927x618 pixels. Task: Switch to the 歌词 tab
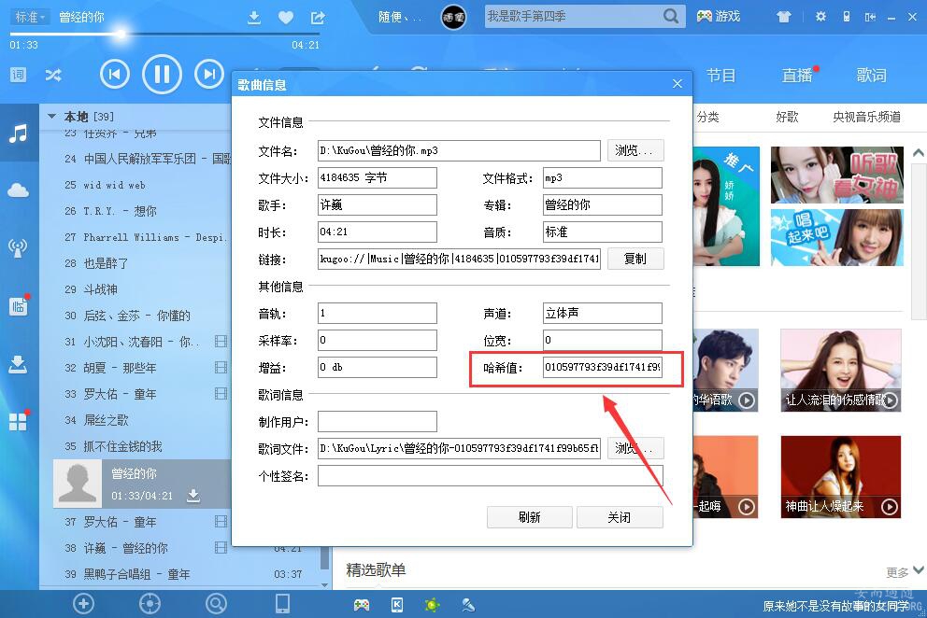pyautogui.click(x=872, y=76)
